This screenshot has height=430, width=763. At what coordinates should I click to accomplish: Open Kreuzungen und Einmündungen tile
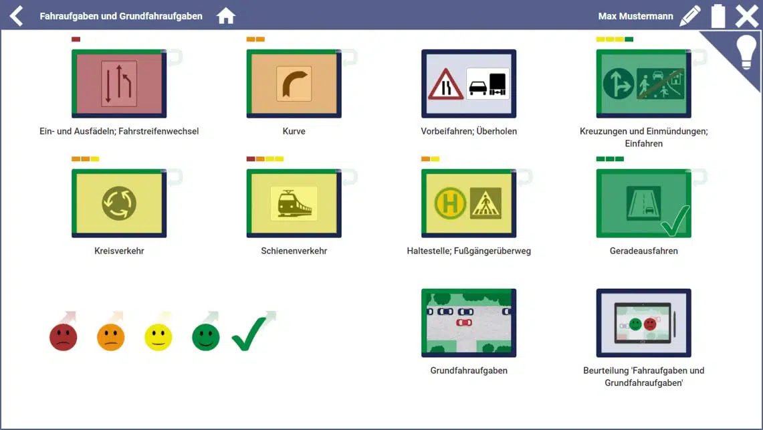(x=643, y=84)
